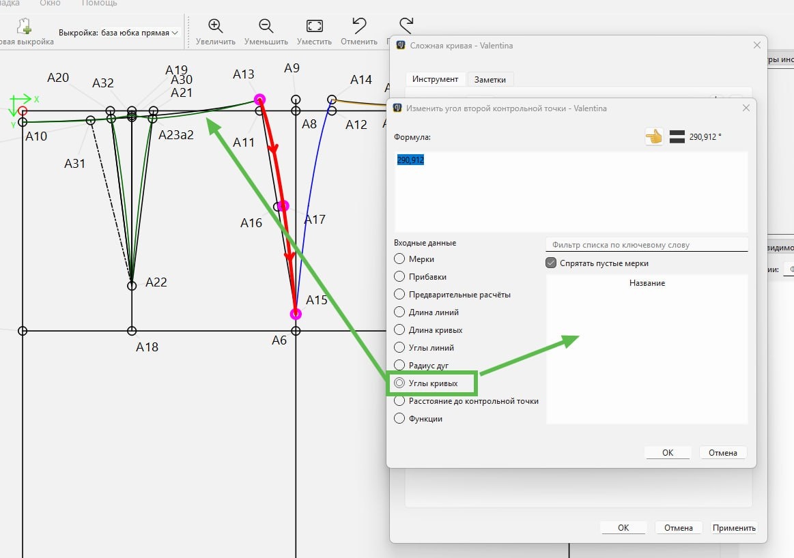This screenshot has height=558, width=794.
Task: Click the new pattern piece icon
Action: click(23, 25)
